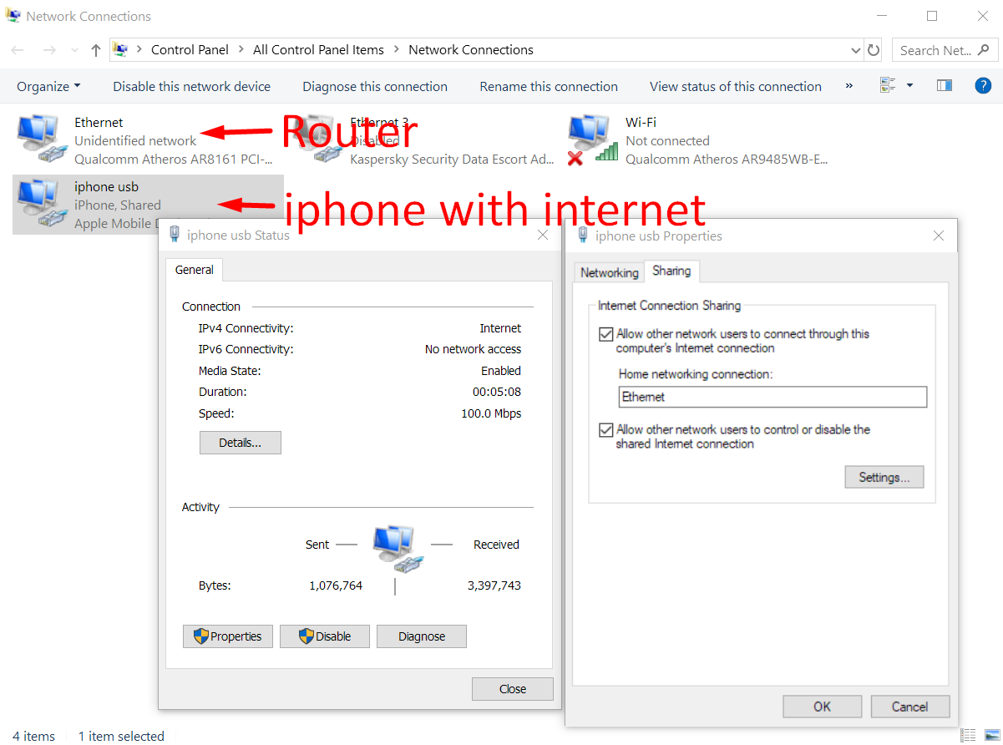Click Diagnose this connection toolbar item
The width and height of the screenshot is (1003, 745).
click(x=375, y=86)
